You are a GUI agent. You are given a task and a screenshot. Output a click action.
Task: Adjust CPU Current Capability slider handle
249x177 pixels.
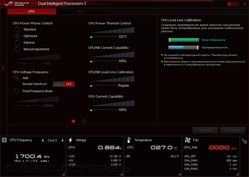coord(91,110)
